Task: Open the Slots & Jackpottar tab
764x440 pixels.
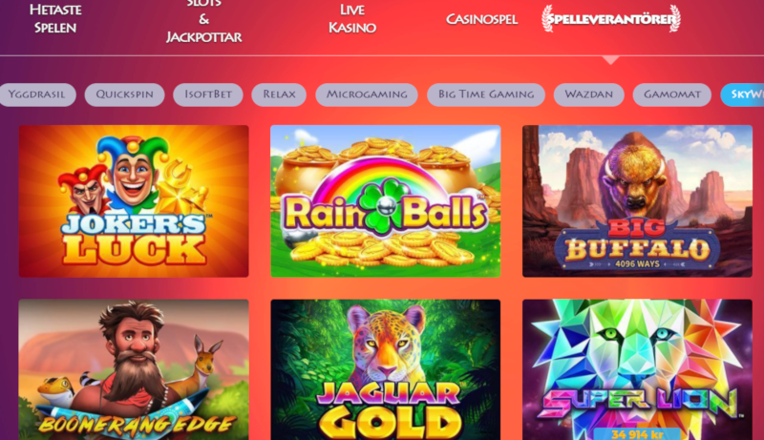Action: click(x=203, y=20)
